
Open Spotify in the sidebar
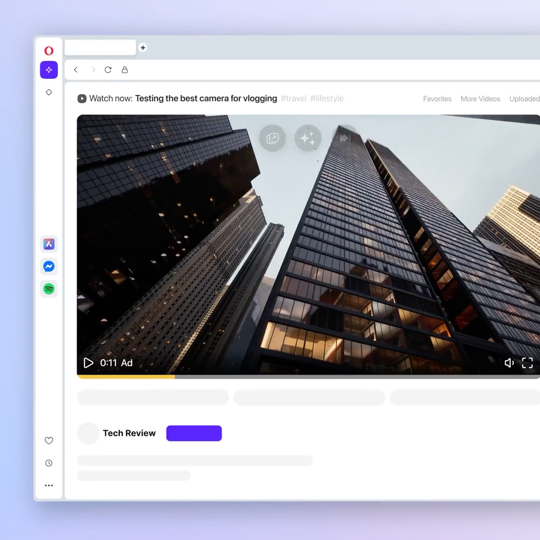[49, 289]
